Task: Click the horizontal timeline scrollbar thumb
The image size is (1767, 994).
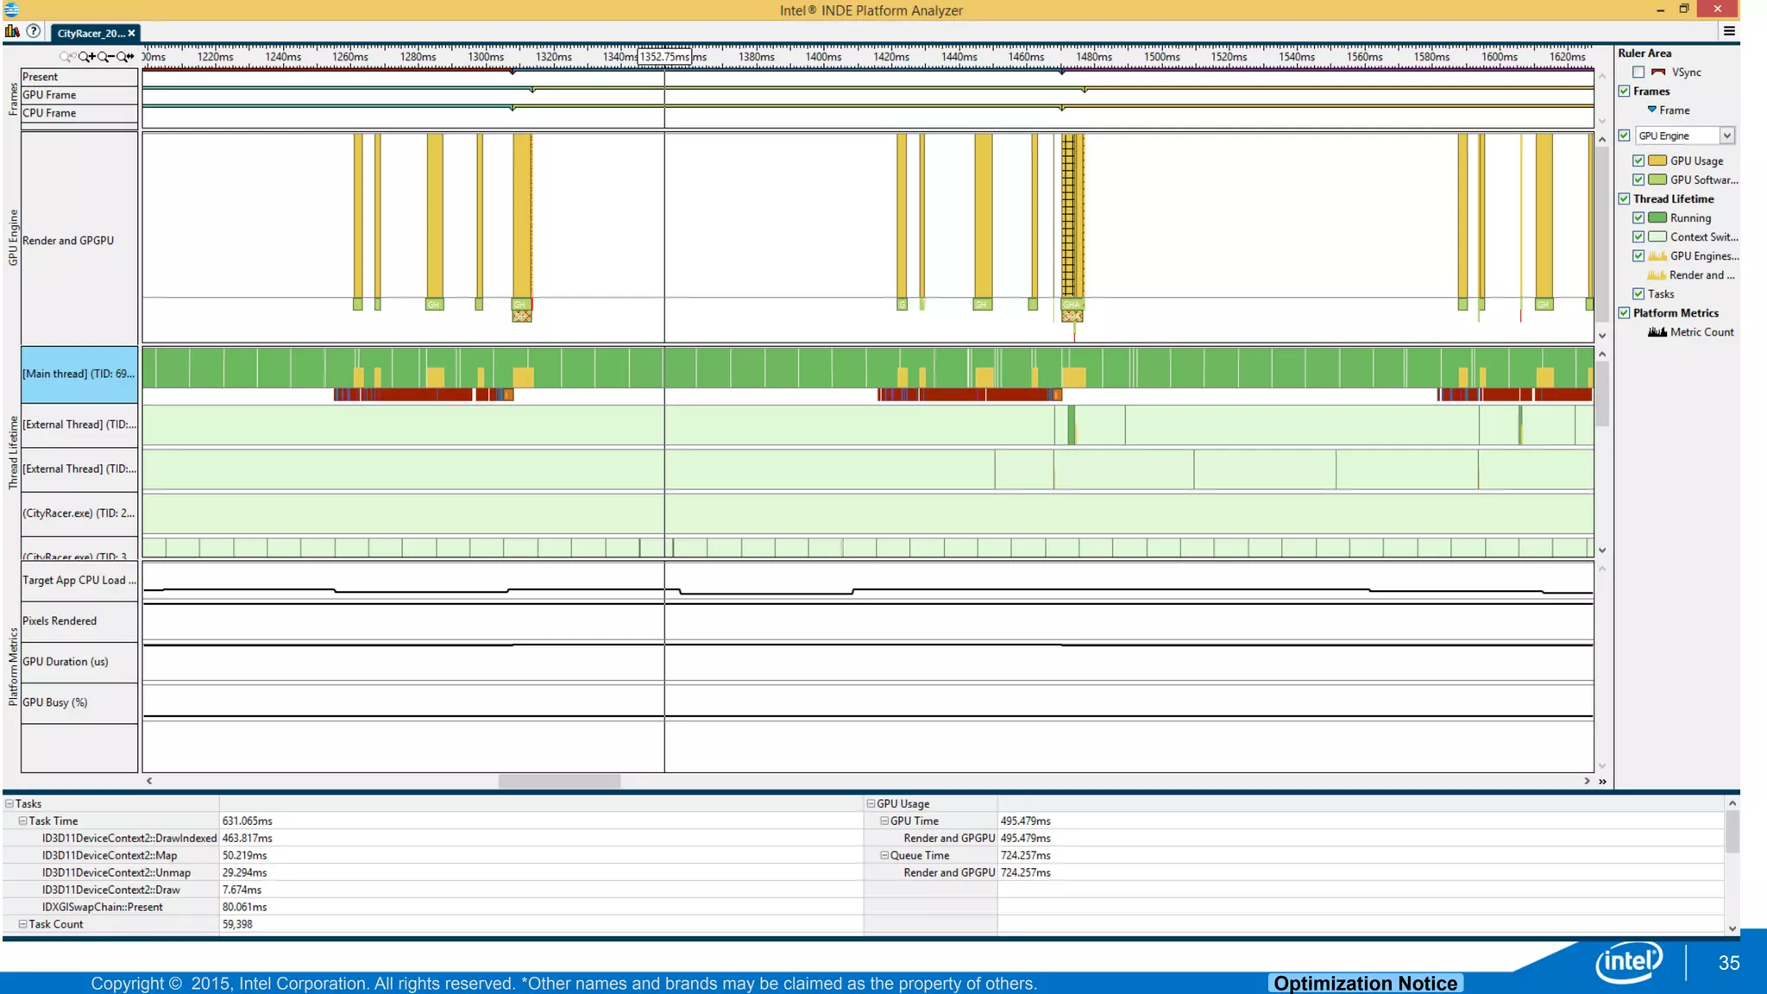Action: [x=559, y=781]
